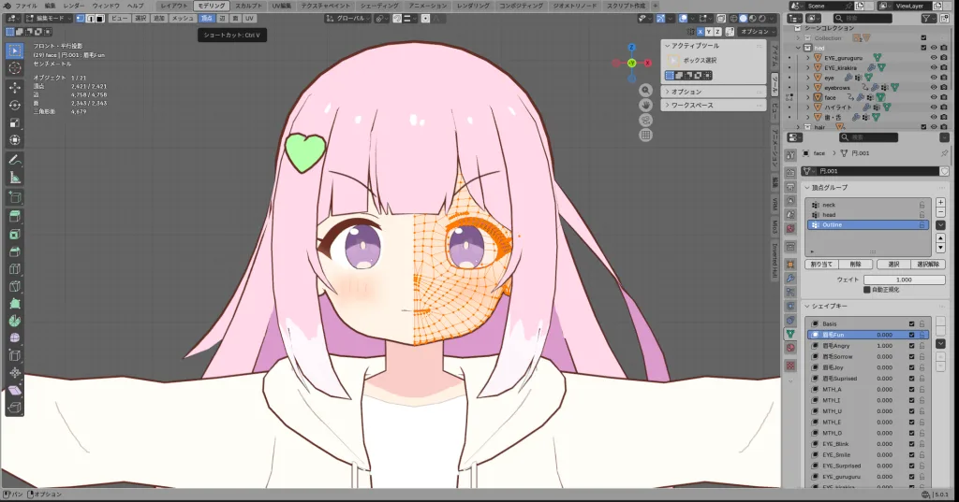Open the Object Data green triangle properties tab
The height and width of the screenshot is (502, 959).
(x=790, y=334)
